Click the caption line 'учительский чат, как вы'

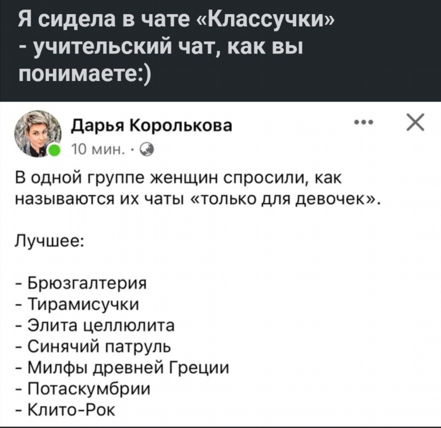[x=161, y=46]
